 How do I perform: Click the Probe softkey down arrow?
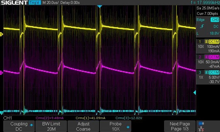click(x=128, y=127)
